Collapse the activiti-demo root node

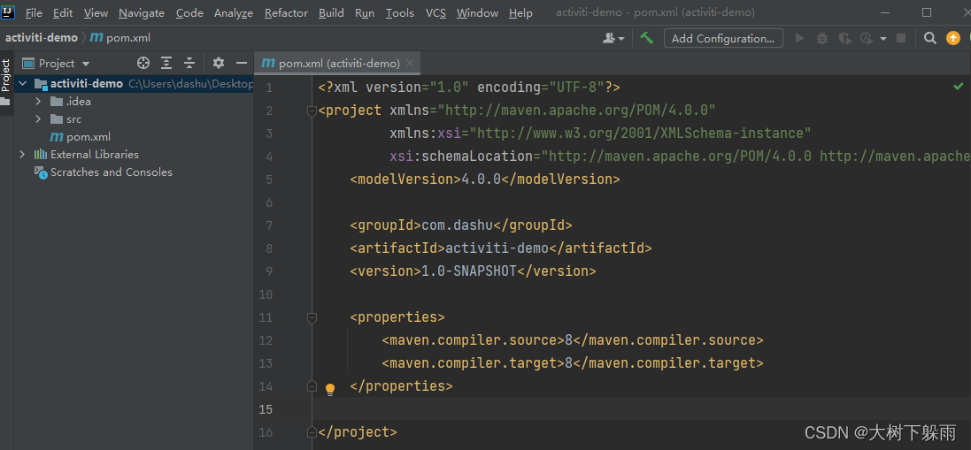coord(23,83)
